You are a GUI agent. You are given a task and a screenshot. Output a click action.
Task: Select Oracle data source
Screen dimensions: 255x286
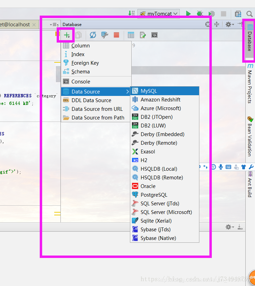click(x=165, y=186)
